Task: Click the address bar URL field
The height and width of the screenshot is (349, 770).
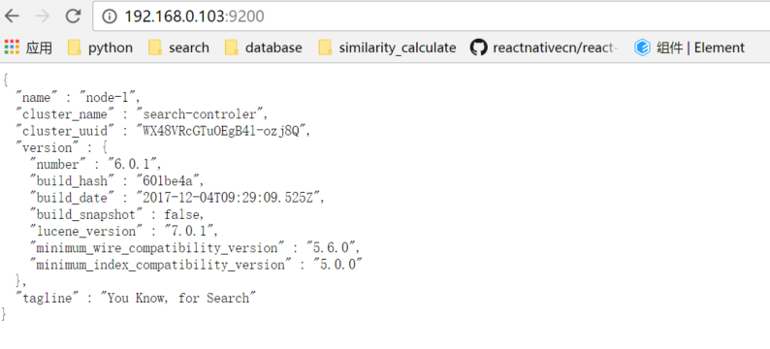Action: tap(433, 16)
